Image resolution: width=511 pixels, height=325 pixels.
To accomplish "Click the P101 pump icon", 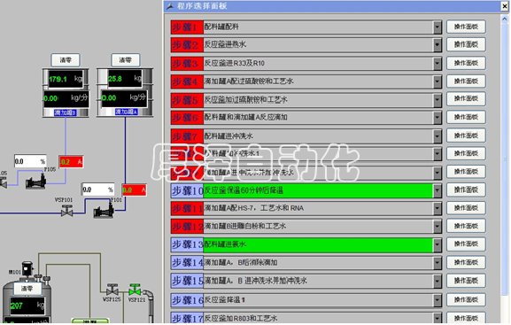I will [104, 211].
